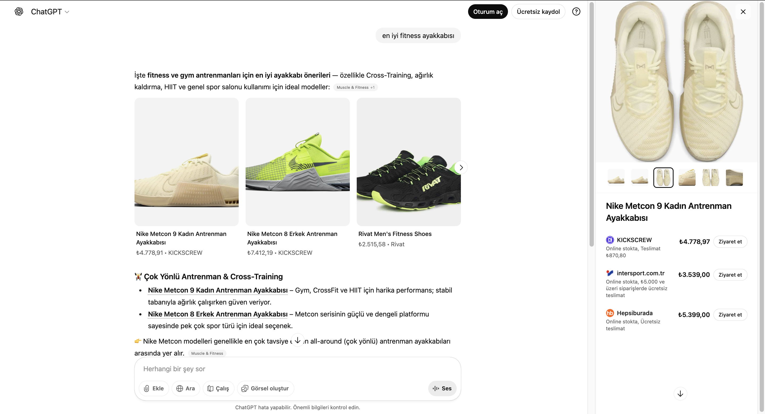
Task: Open the help question mark icon
Action: pos(577,11)
